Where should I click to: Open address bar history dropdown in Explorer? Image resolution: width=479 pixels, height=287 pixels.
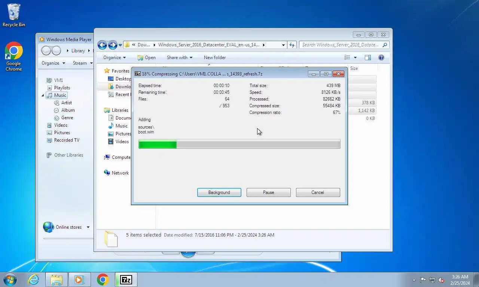(x=283, y=45)
